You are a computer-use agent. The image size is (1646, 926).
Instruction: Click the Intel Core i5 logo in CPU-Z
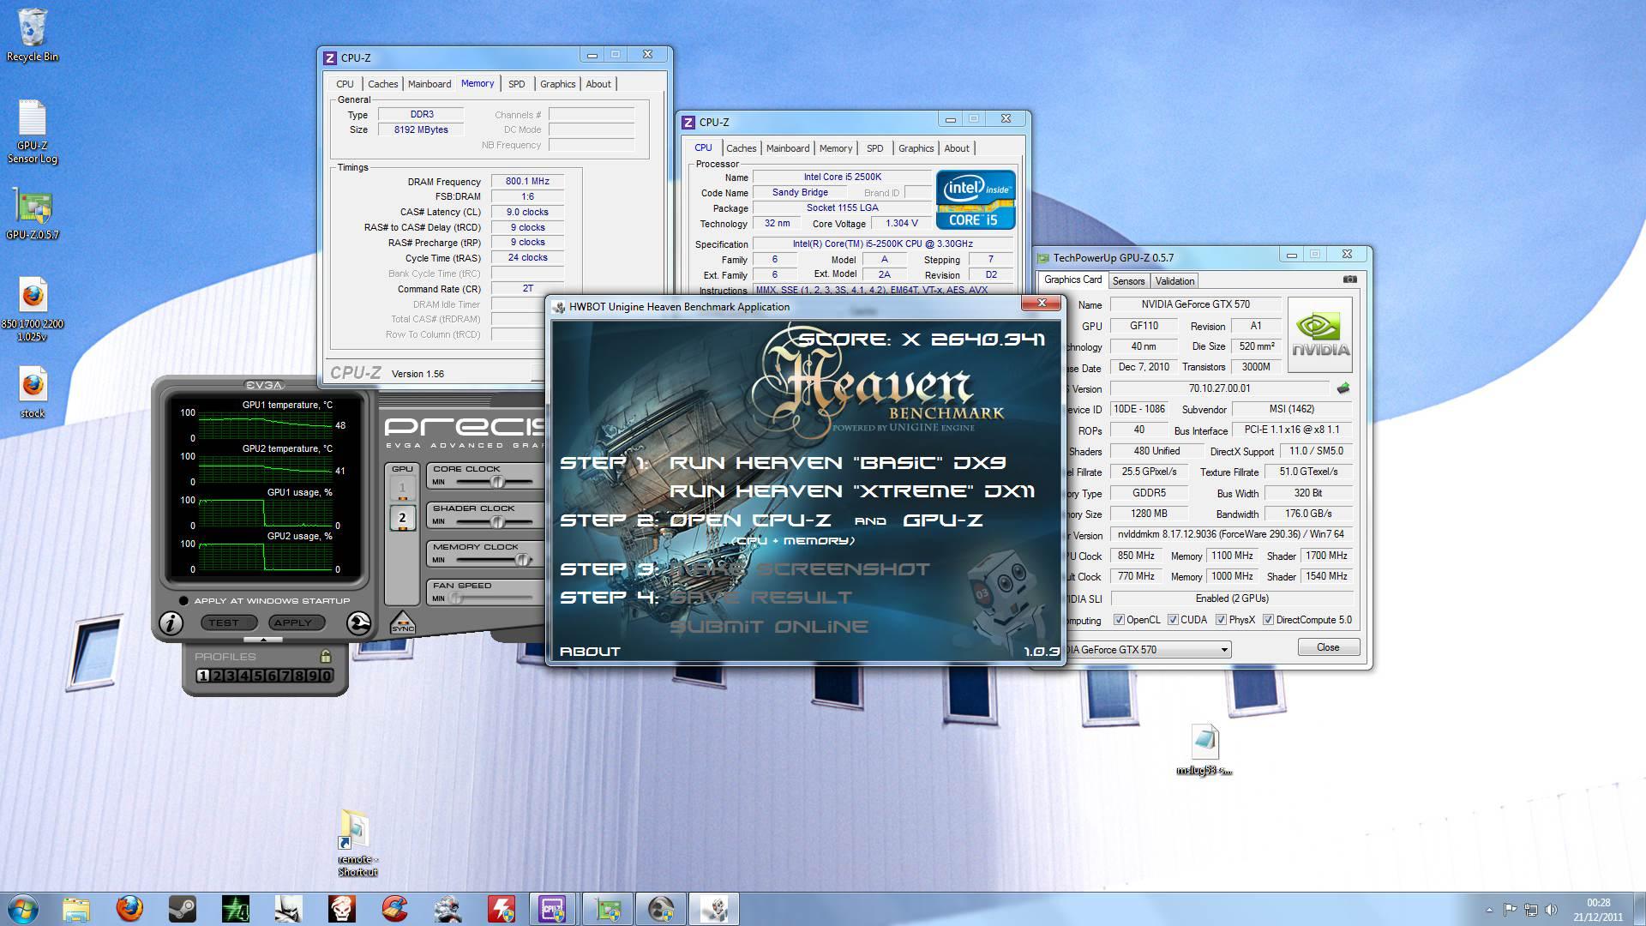point(975,200)
